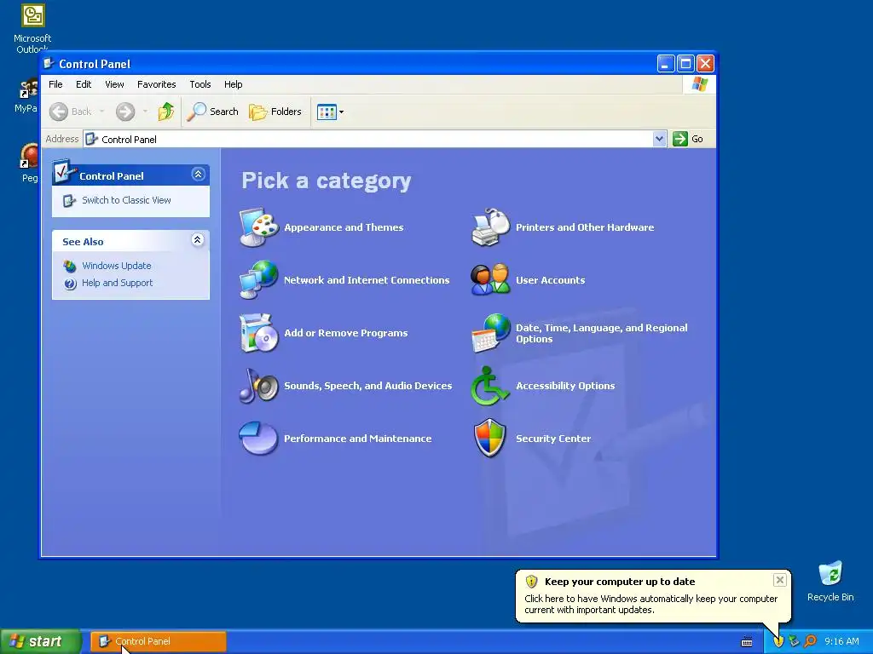Open the Printers and Other Hardware icon
The image size is (873, 654).
[x=490, y=227]
